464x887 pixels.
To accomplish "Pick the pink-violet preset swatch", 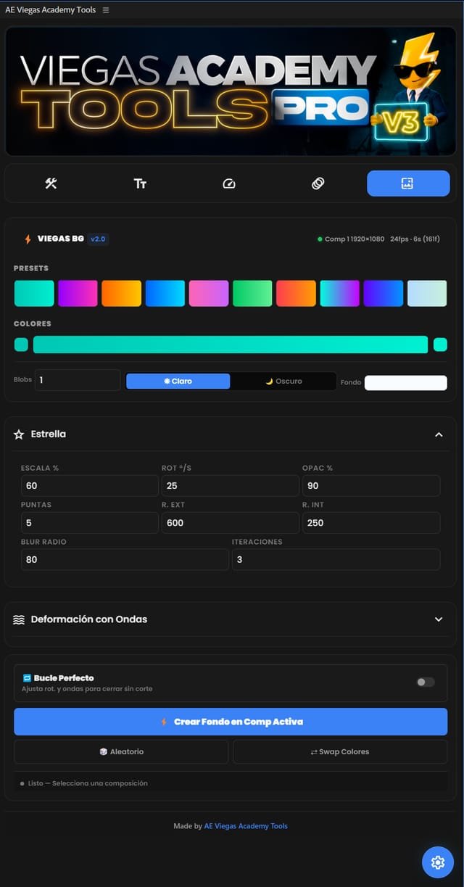I will [x=209, y=294].
